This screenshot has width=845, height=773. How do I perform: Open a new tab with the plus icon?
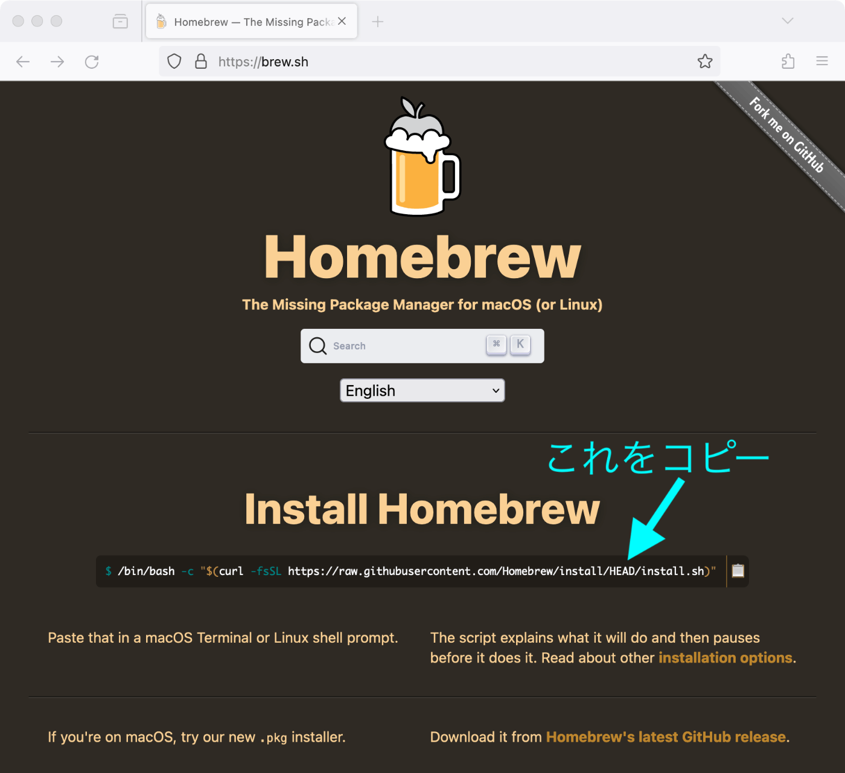(378, 22)
